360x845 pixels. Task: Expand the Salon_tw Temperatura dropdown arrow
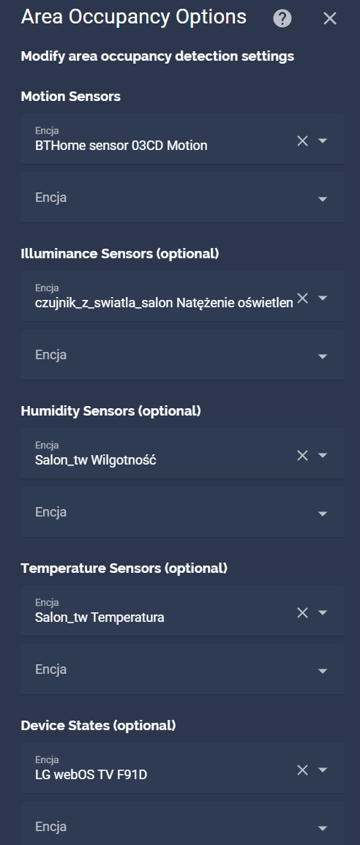pyautogui.click(x=323, y=613)
